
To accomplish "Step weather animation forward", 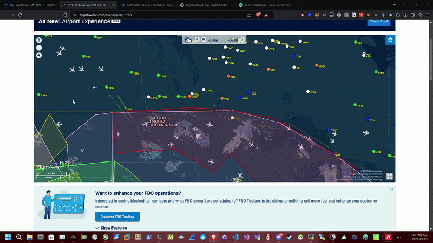I will tap(242, 39).
